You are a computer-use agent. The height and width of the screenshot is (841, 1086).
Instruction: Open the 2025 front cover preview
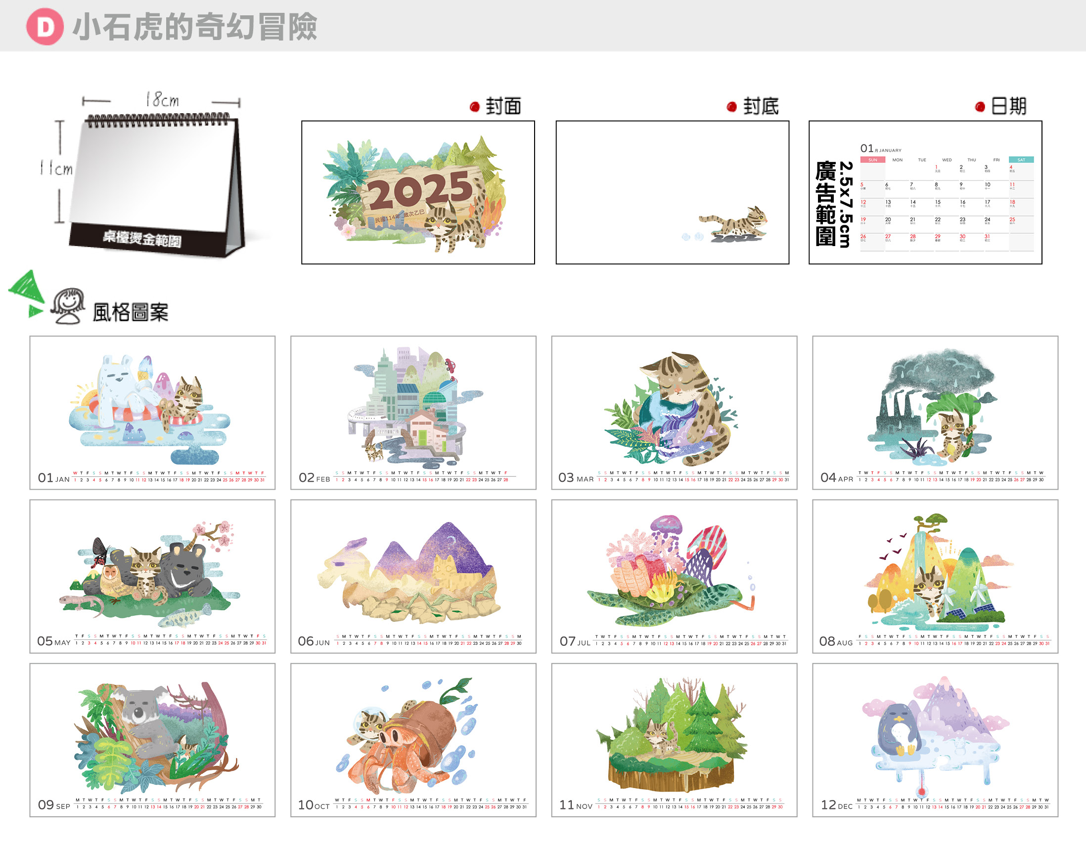[x=418, y=192]
